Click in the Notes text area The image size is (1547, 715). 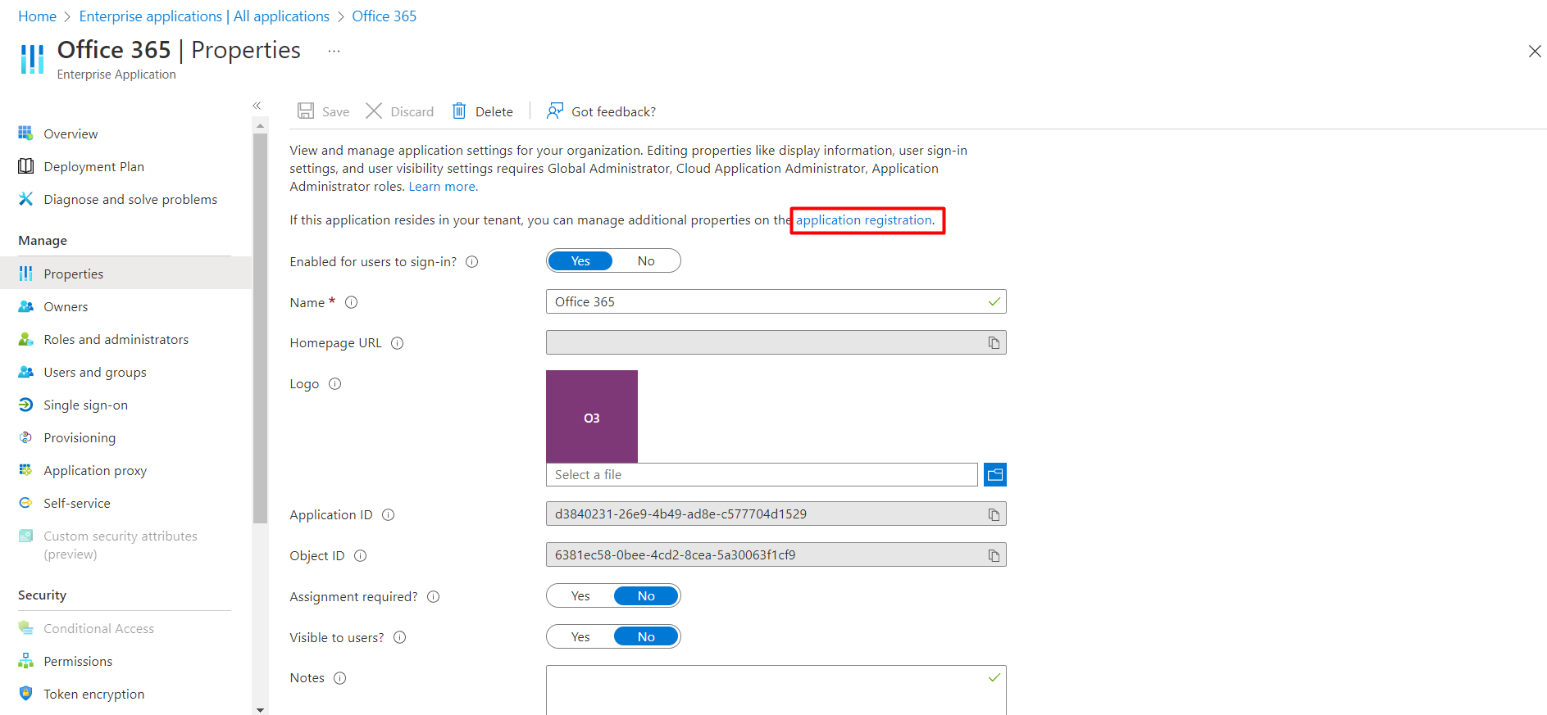tap(776, 690)
